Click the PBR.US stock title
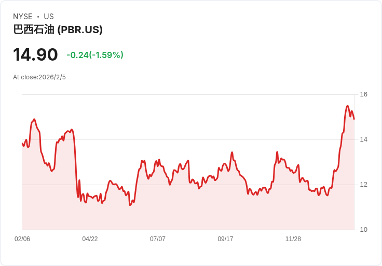 click(58, 30)
